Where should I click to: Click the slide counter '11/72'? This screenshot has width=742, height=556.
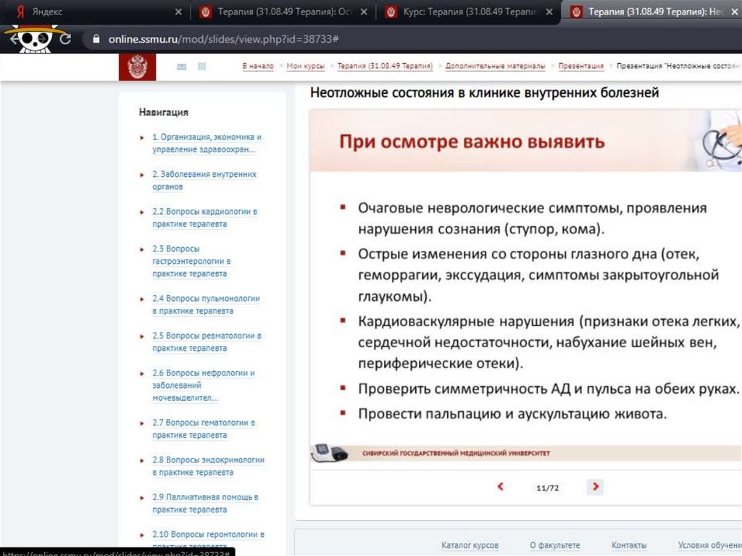(548, 487)
